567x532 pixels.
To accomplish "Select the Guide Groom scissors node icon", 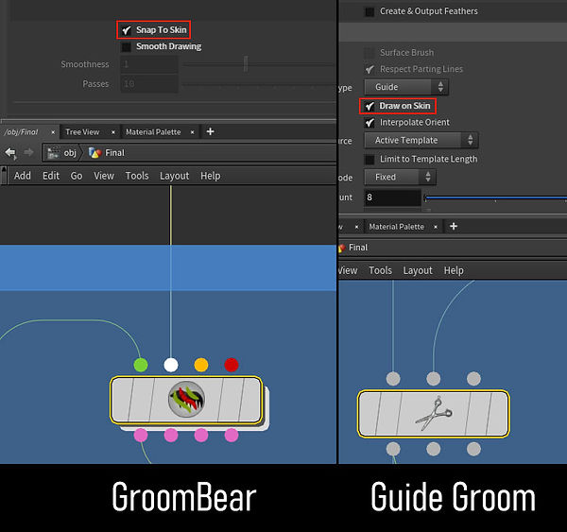I will pos(434,413).
